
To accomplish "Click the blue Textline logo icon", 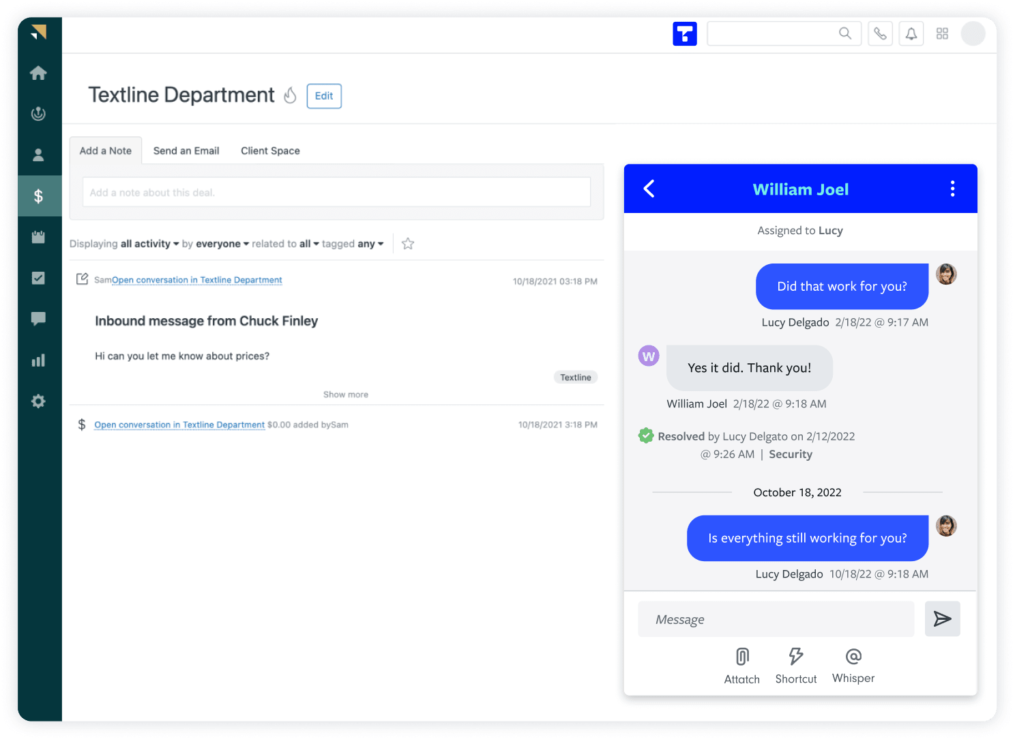I will [685, 33].
